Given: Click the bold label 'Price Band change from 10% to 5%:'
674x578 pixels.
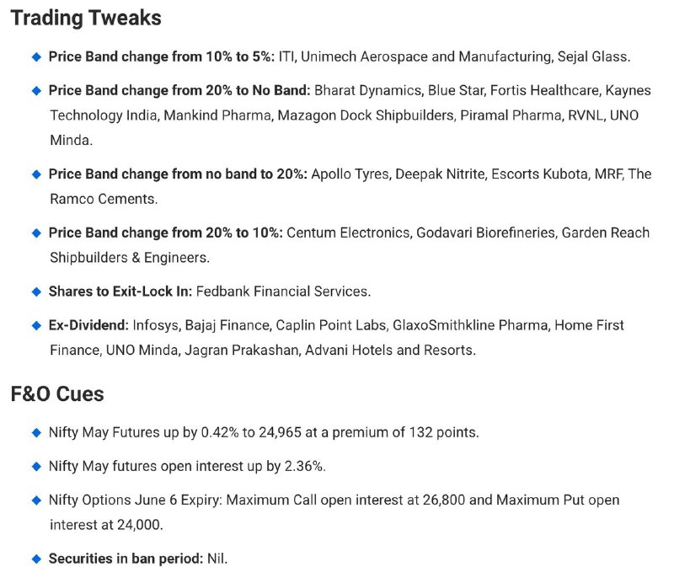Looking at the screenshot, I should (x=162, y=56).
